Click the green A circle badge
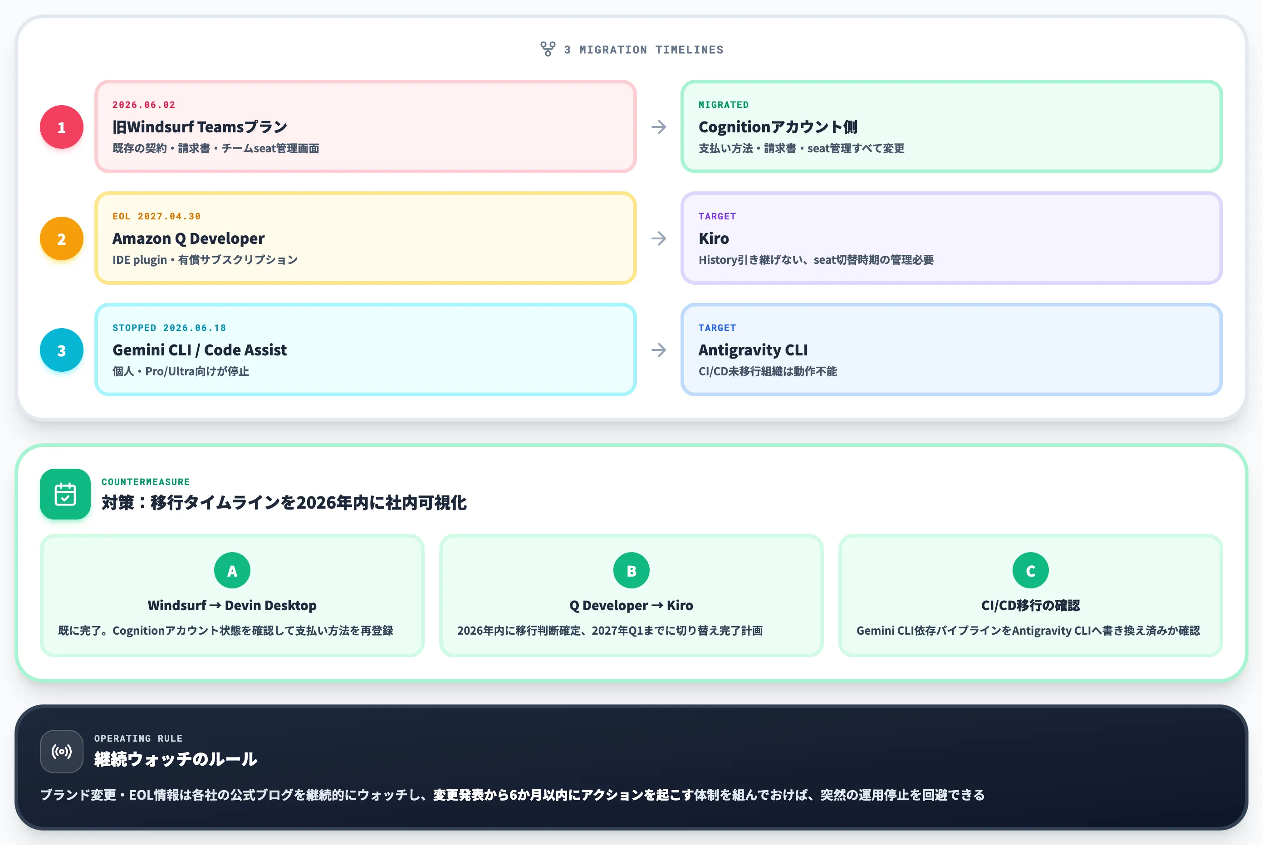Viewport: 1263px width, 845px height. [x=232, y=571]
